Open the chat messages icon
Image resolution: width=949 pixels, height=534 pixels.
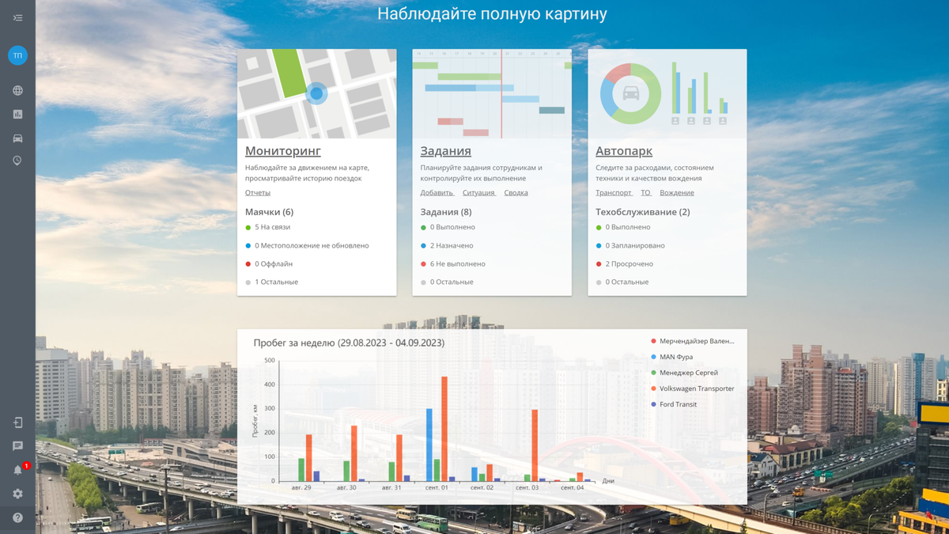point(17,446)
